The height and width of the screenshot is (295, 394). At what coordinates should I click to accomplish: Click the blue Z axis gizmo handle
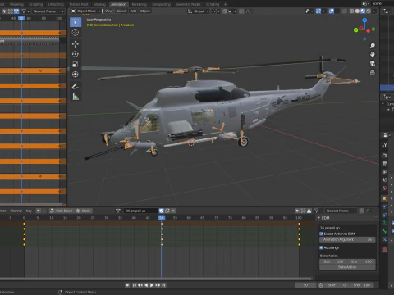[x=364, y=20]
